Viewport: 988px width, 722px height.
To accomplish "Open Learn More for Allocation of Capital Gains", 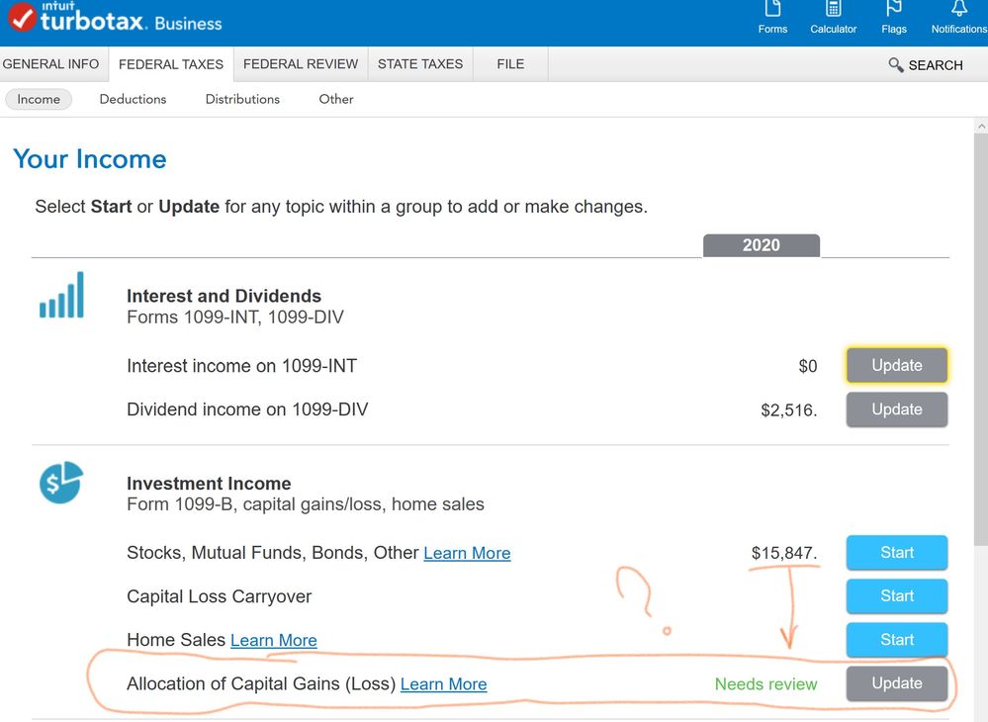I will pyautogui.click(x=443, y=684).
